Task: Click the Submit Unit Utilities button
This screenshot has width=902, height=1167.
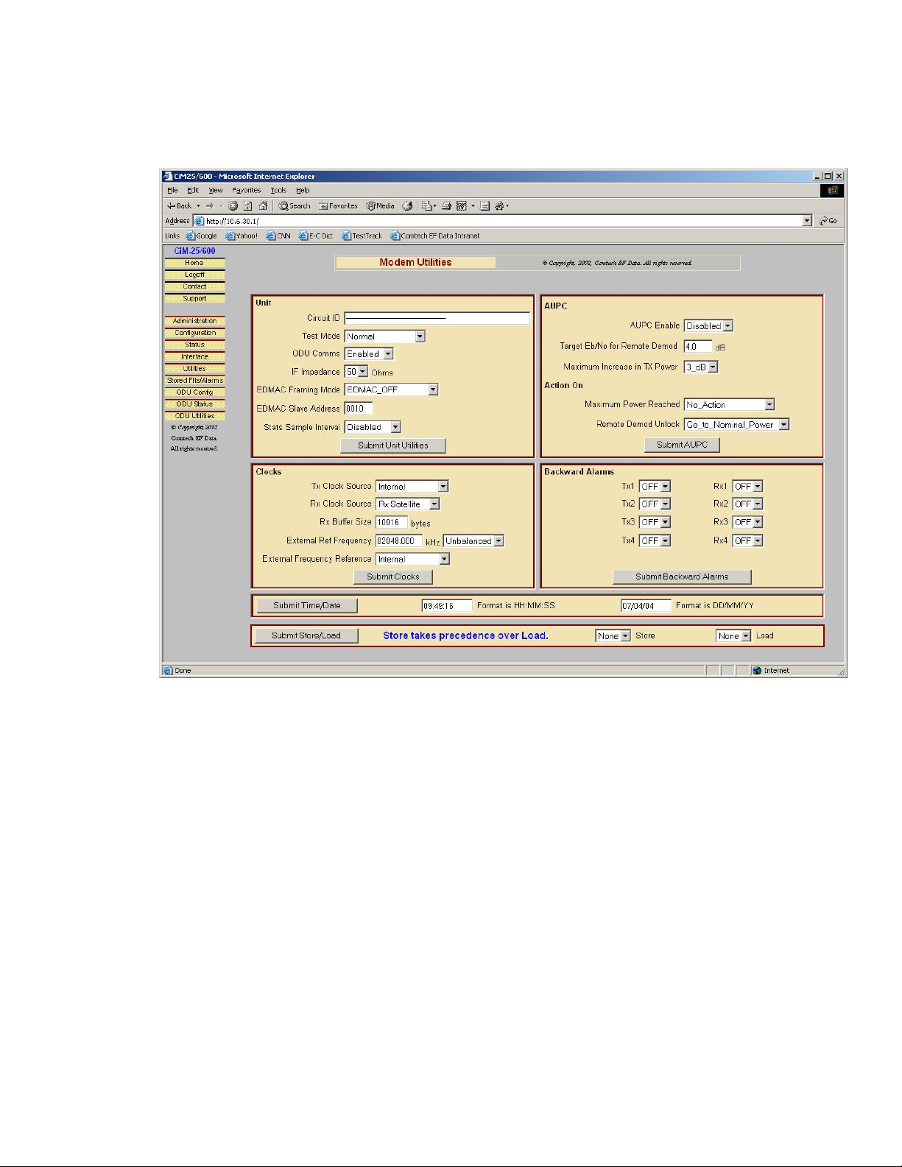Action: point(393,445)
